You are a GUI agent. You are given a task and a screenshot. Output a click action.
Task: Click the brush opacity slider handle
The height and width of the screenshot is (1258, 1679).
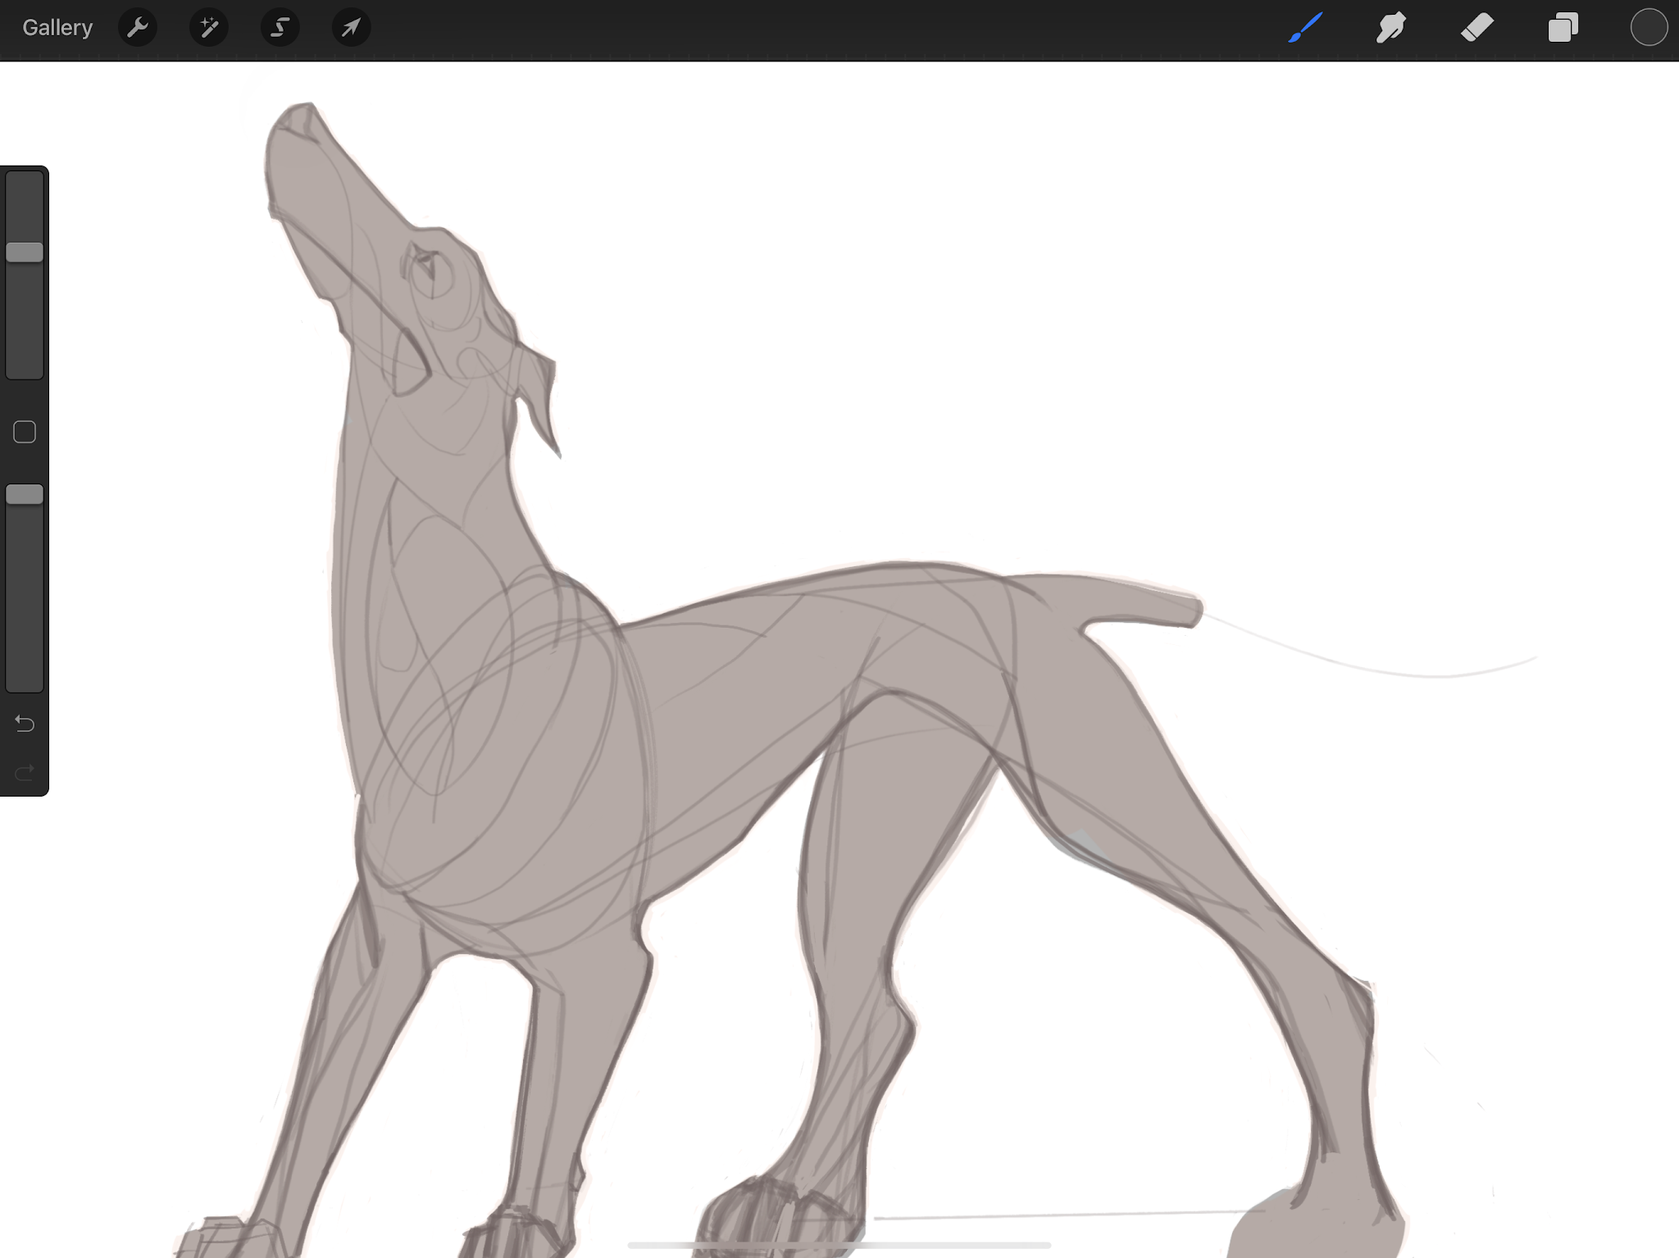click(25, 494)
